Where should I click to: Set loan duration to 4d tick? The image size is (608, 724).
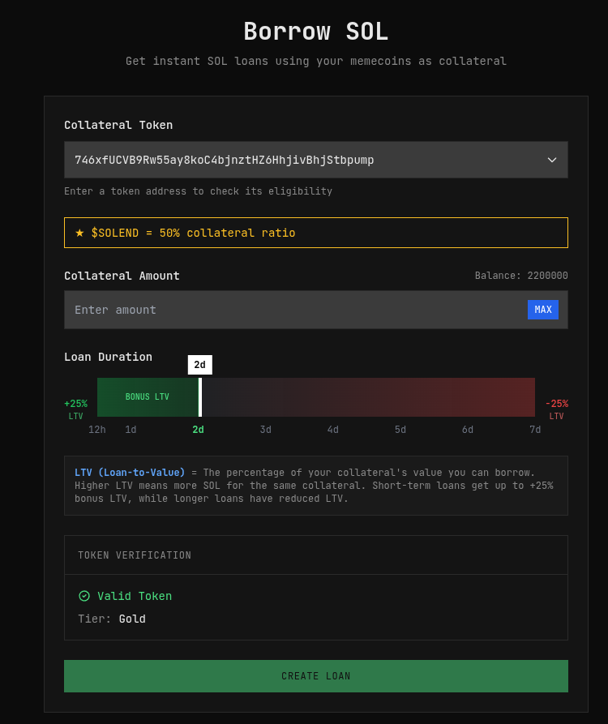(333, 430)
